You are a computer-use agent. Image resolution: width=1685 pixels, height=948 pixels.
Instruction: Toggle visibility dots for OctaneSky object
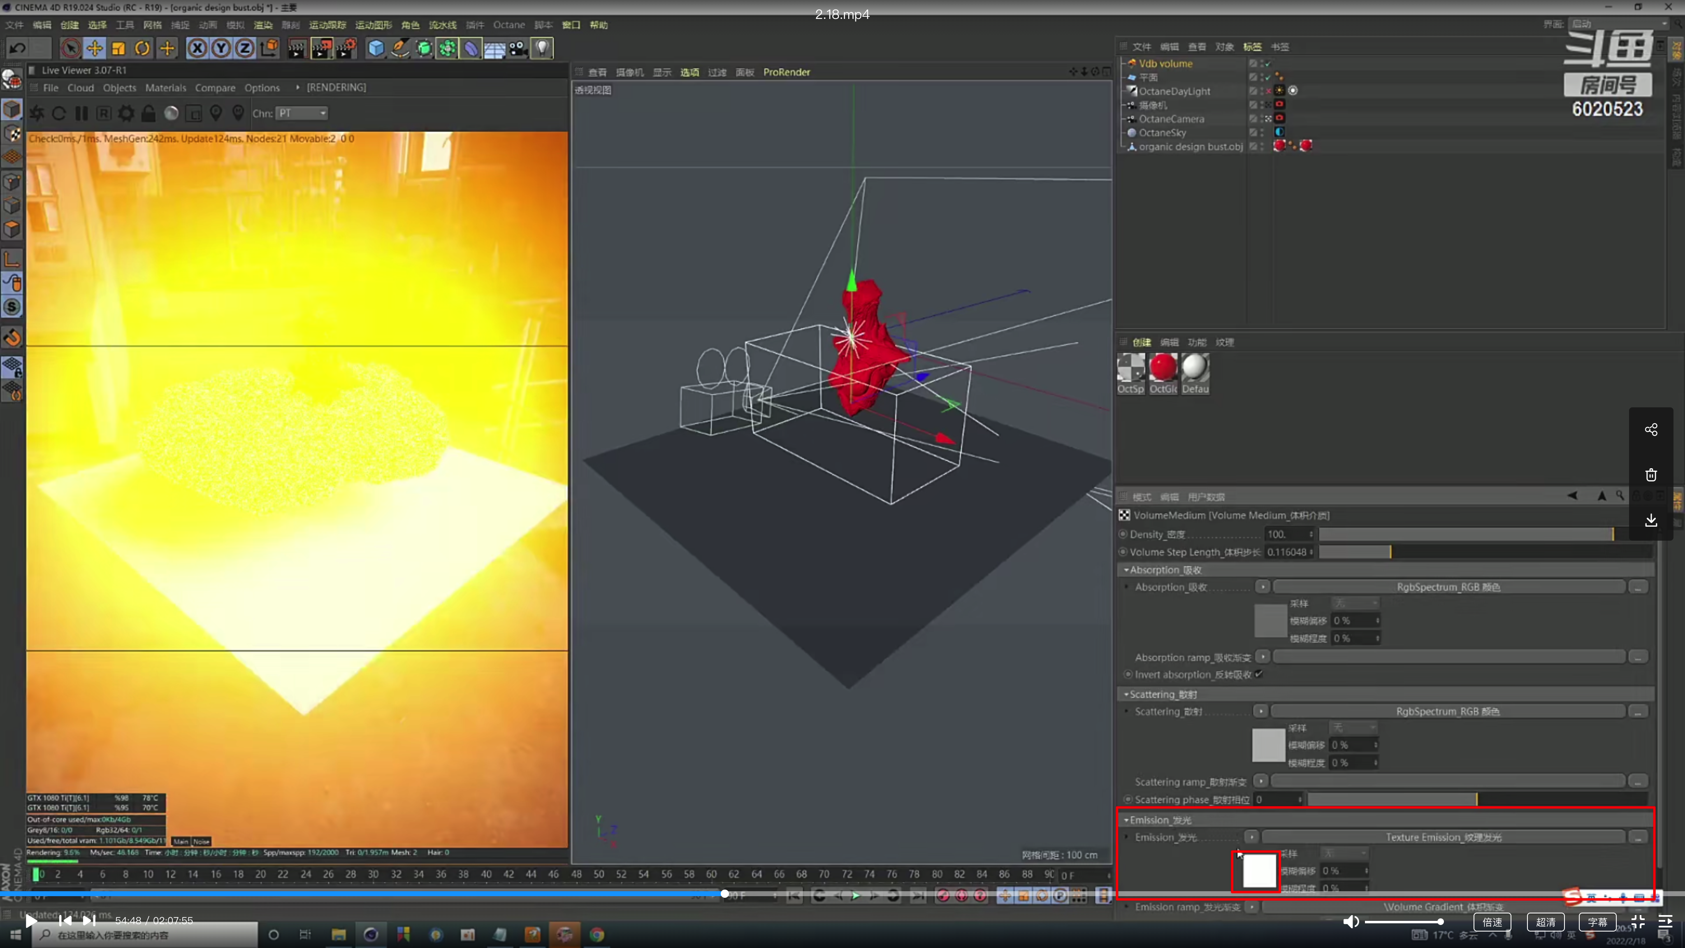(x=1262, y=133)
